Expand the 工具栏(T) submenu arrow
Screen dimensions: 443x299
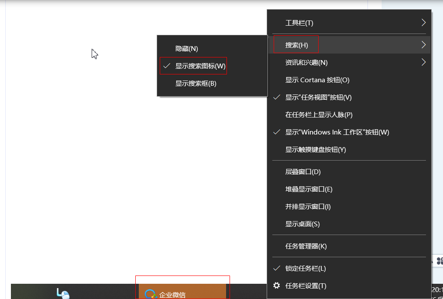423,23
